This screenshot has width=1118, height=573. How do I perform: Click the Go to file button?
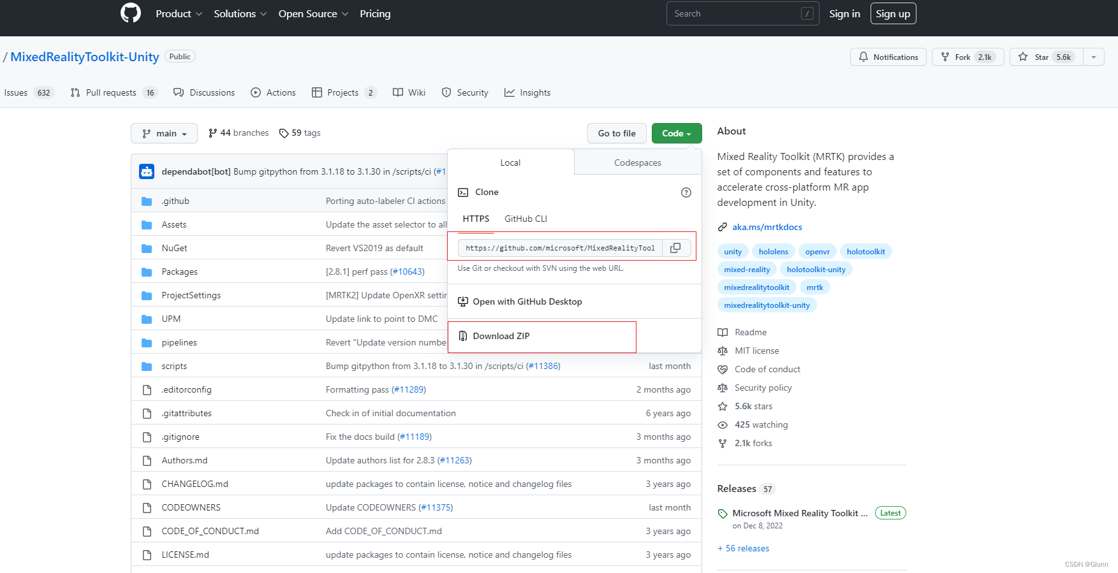pos(617,133)
